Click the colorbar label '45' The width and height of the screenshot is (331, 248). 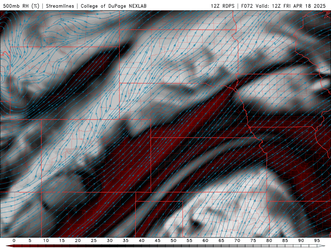point(158,241)
